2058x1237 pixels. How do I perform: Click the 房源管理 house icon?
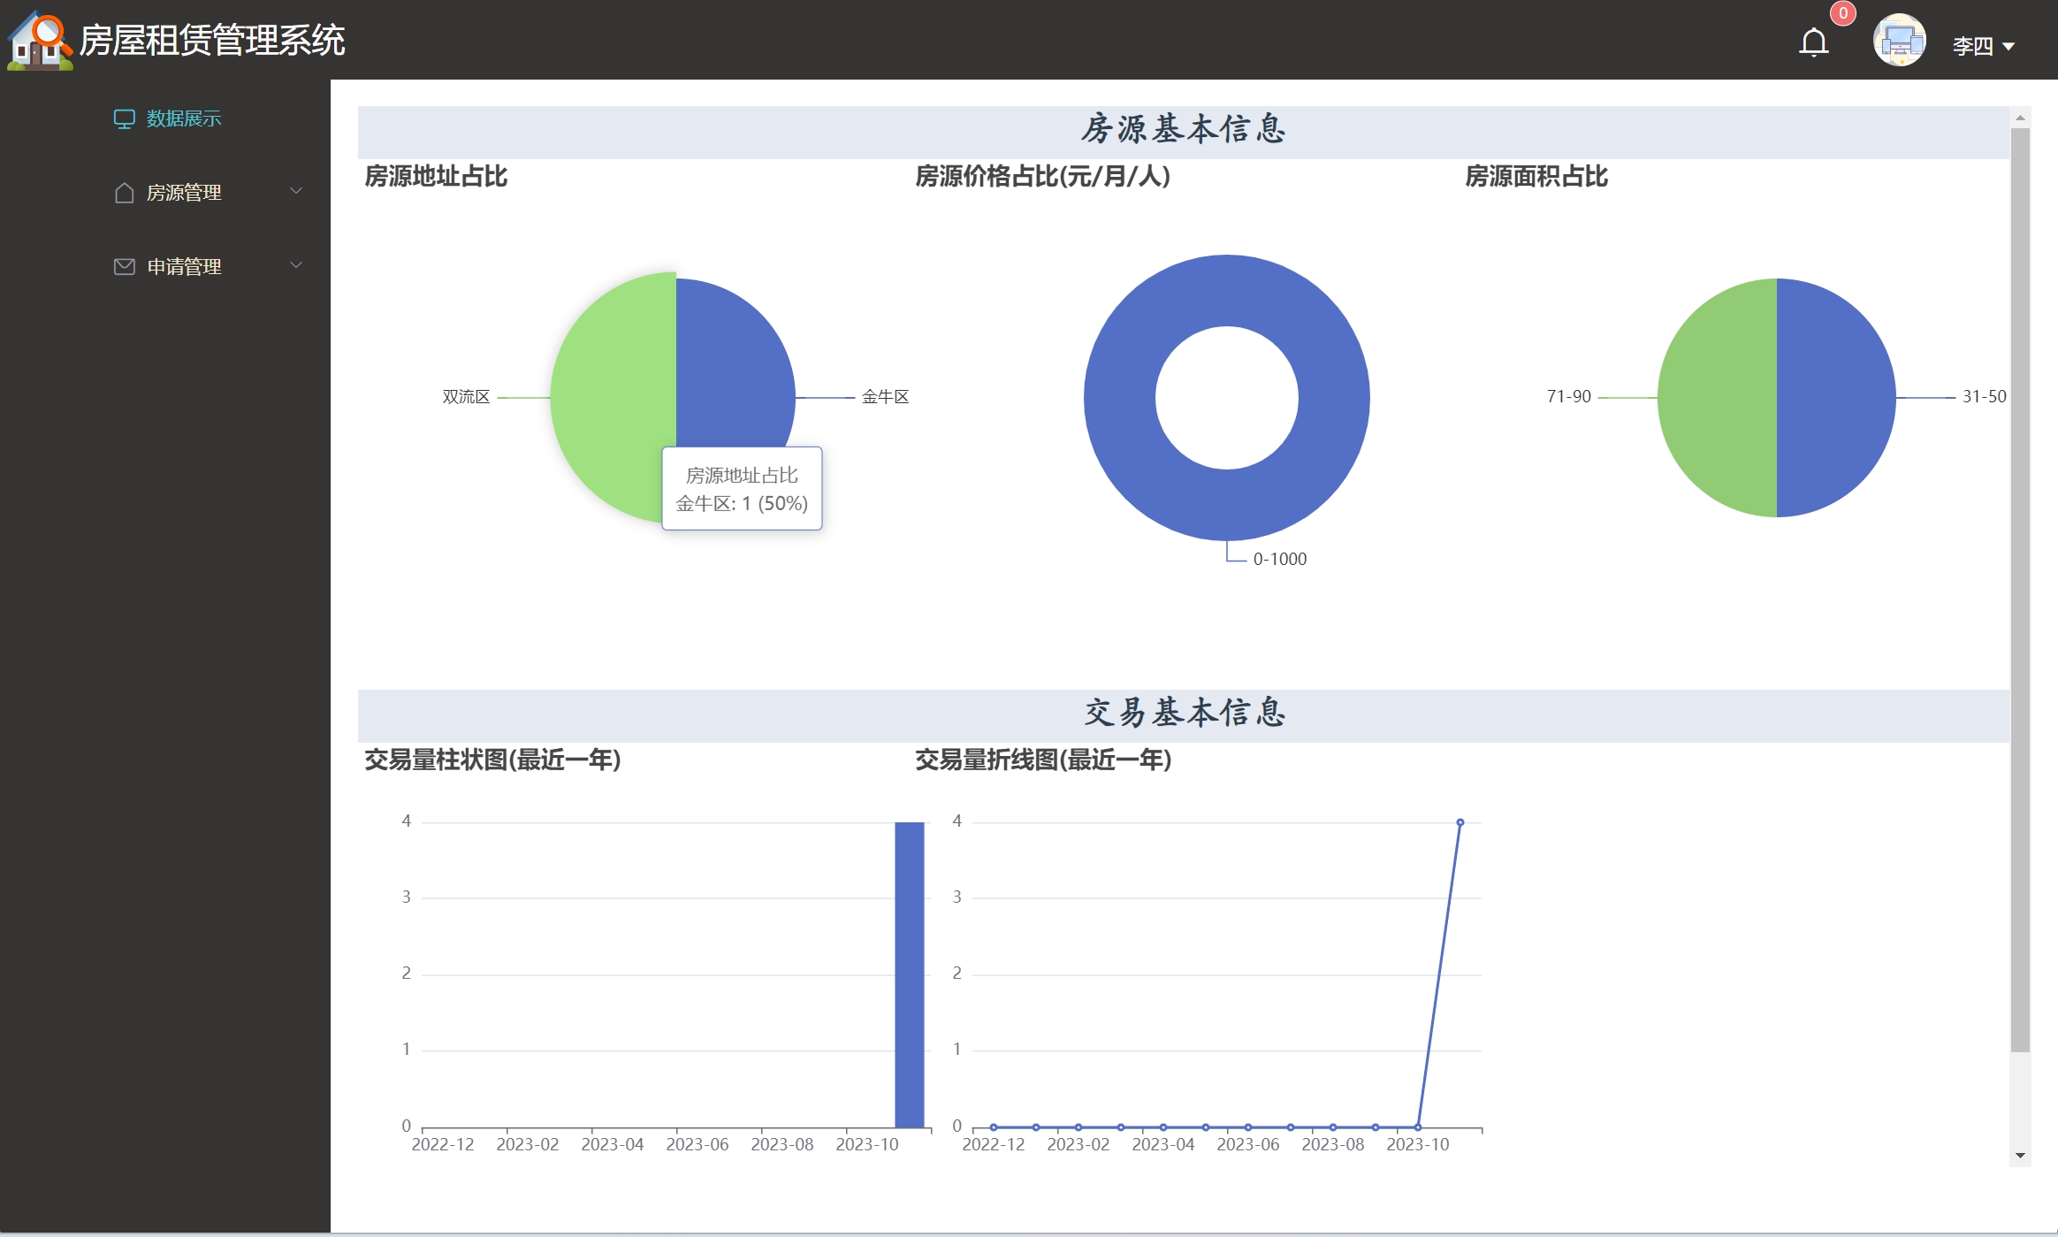[x=124, y=193]
